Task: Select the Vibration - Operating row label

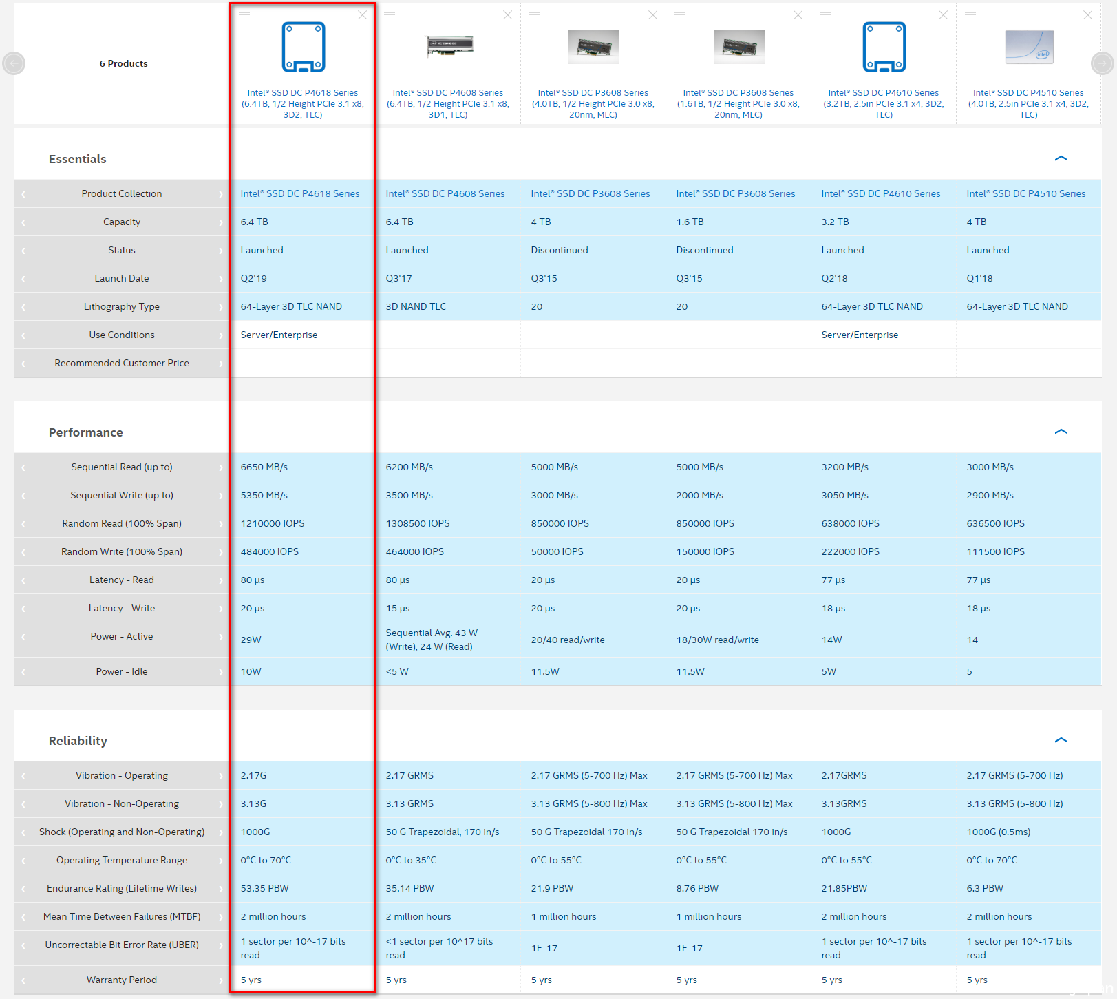Action: pos(122,775)
